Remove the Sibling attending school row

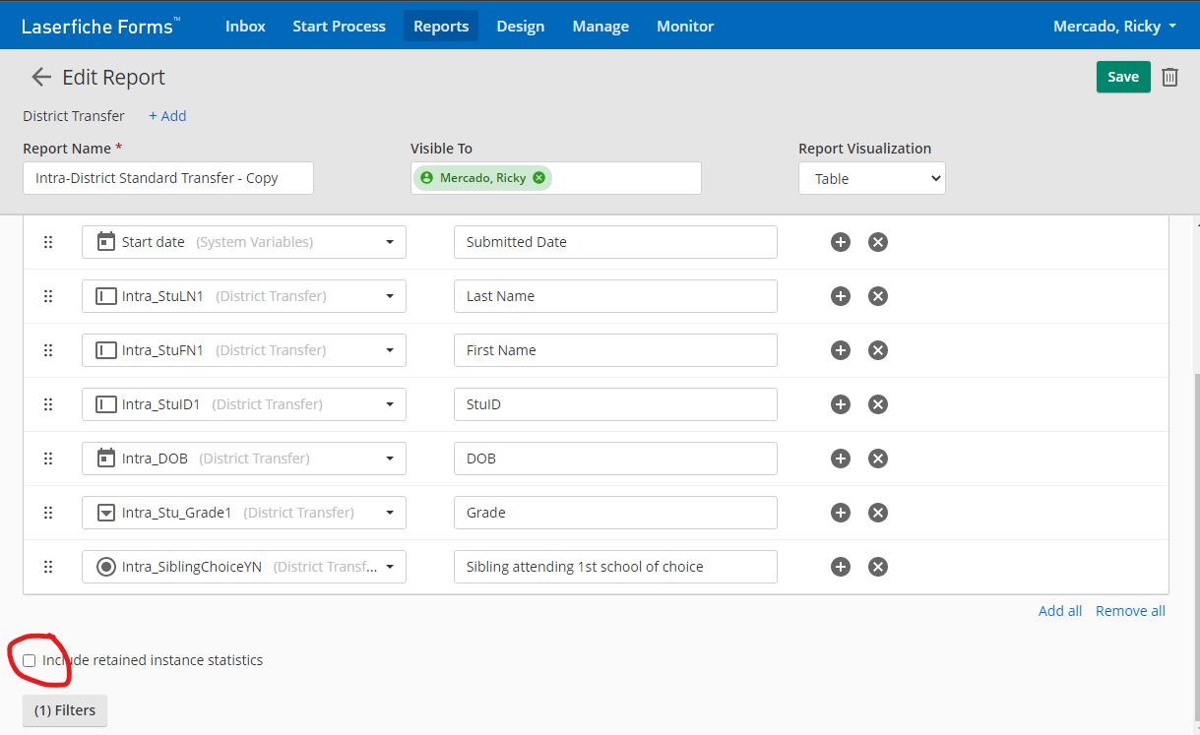click(x=878, y=567)
